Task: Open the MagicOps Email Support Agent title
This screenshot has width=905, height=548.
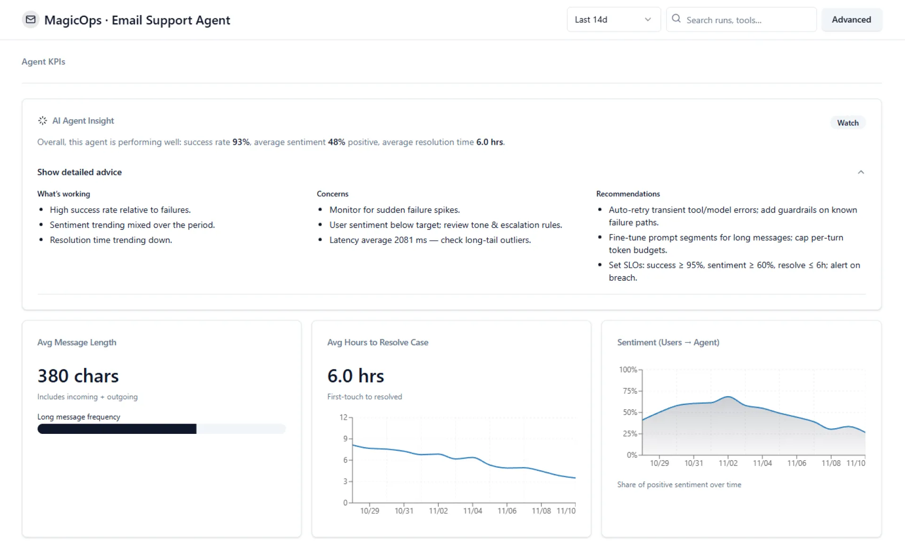Action: [x=137, y=20]
